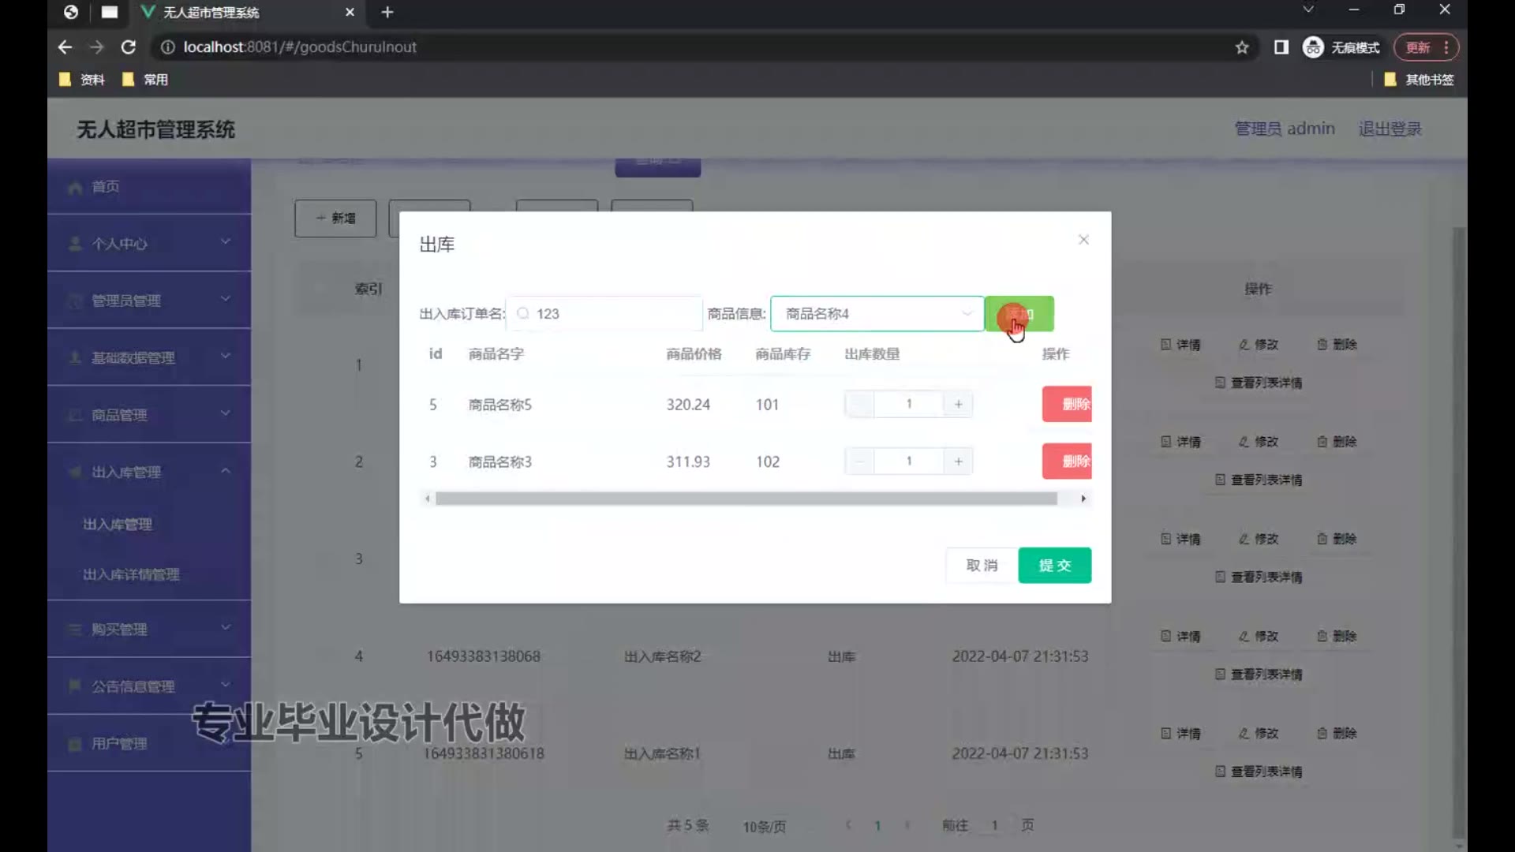
Task: Close the 出库 dialog with X icon
Action: click(1083, 240)
